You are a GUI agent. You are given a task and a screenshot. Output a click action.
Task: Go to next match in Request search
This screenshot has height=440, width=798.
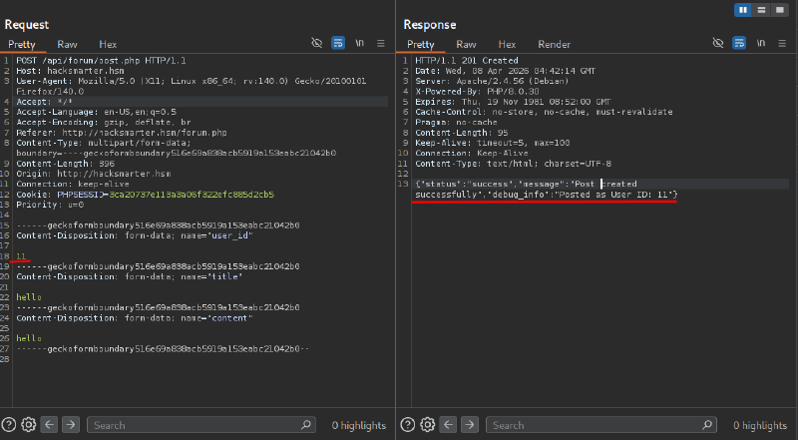click(71, 424)
